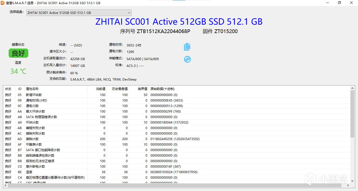Click the standard value ACS-2 | ----

(x=135, y=66)
